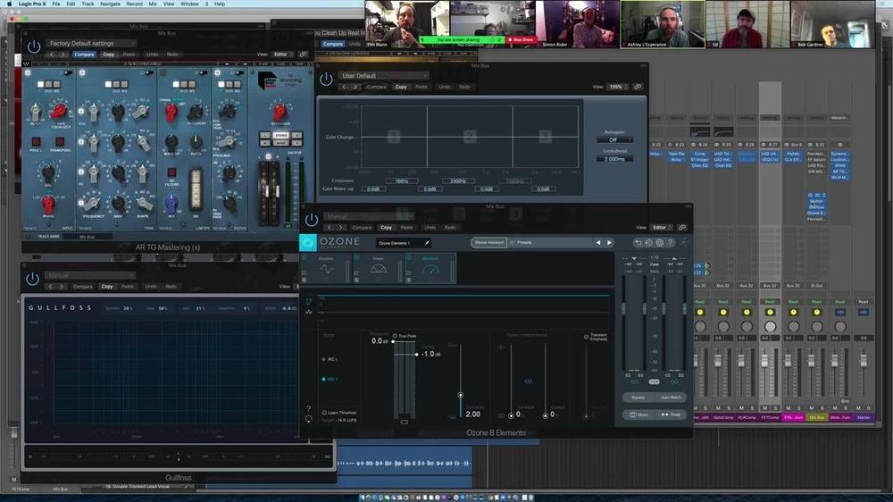Enable True Peak limiting in Ozone
Viewport: 893px width, 502px height.
tap(394, 336)
